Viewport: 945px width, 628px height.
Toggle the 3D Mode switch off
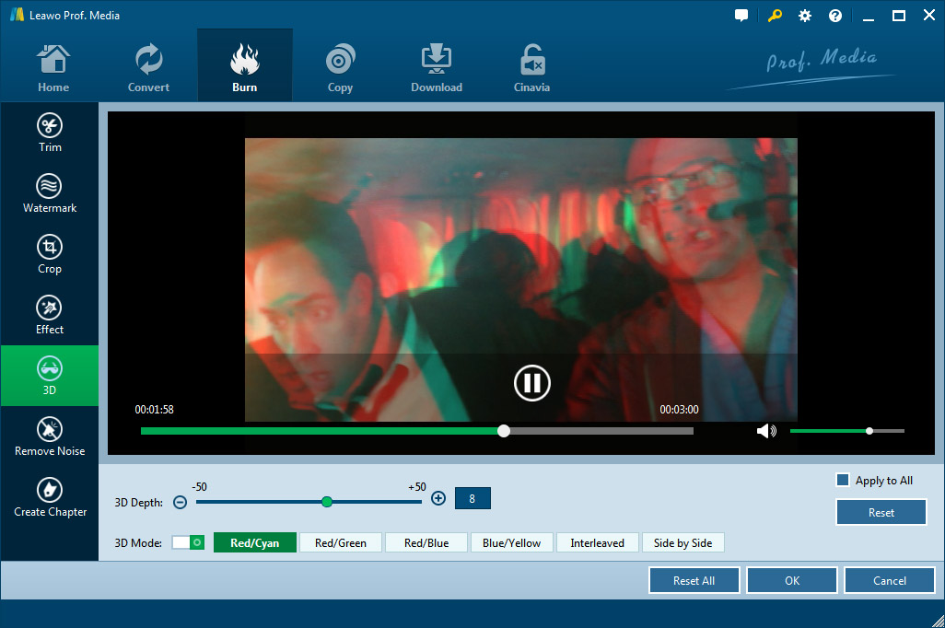(x=188, y=542)
